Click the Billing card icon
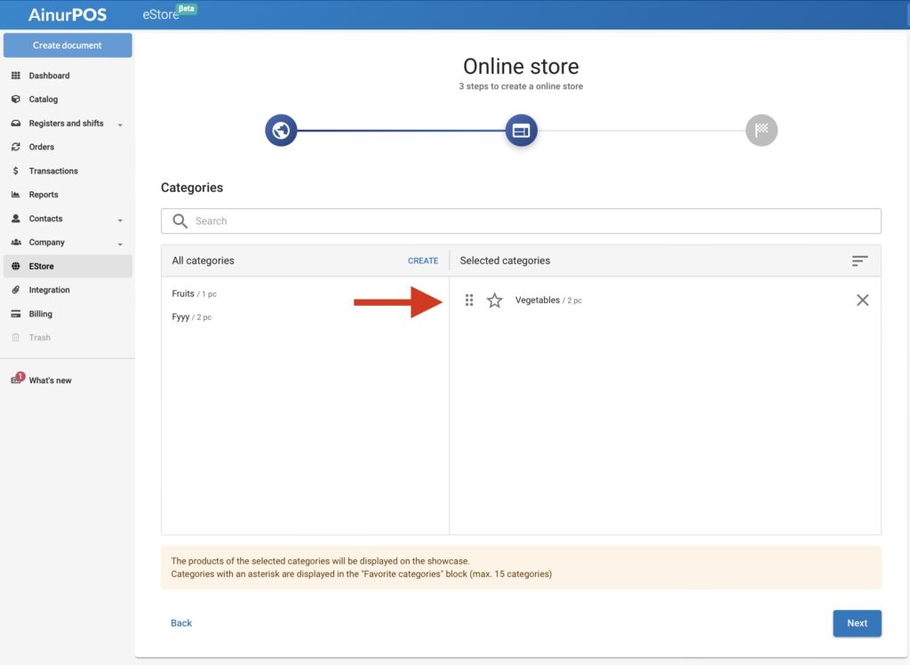Screen dimensions: 910x665 tap(16, 314)
